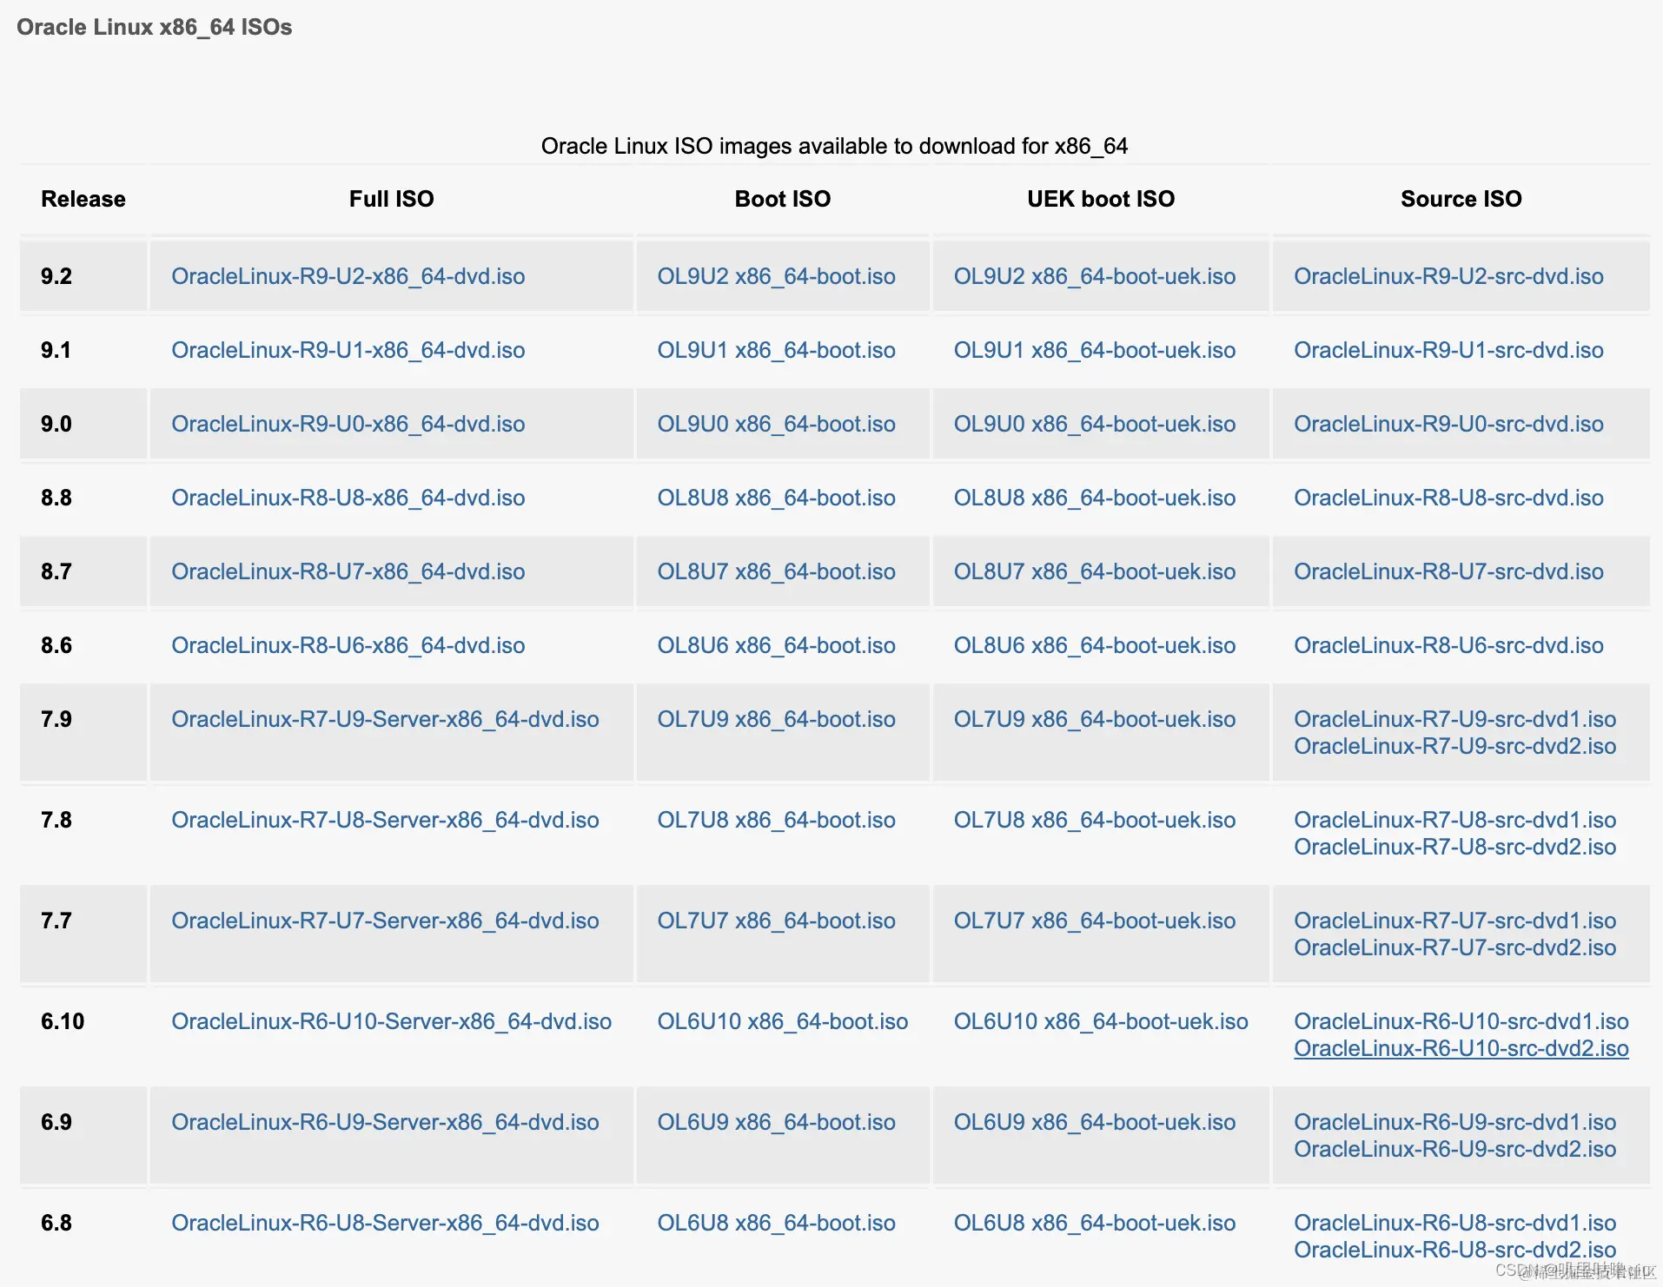The width and height of the screenshot is (1663, 1287).
Task: Open OL8U8 x86_64-boot-uek.iso
Action: pyautogui.click(x=1094, y=498)
